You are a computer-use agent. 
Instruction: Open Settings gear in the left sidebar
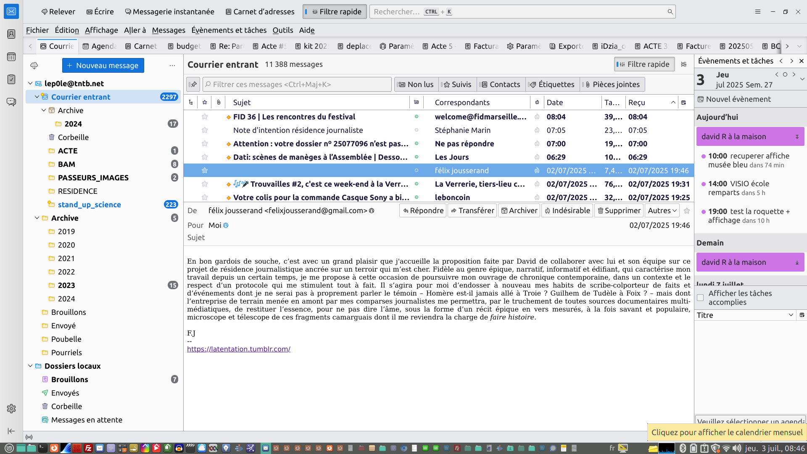tap(11, 408)
